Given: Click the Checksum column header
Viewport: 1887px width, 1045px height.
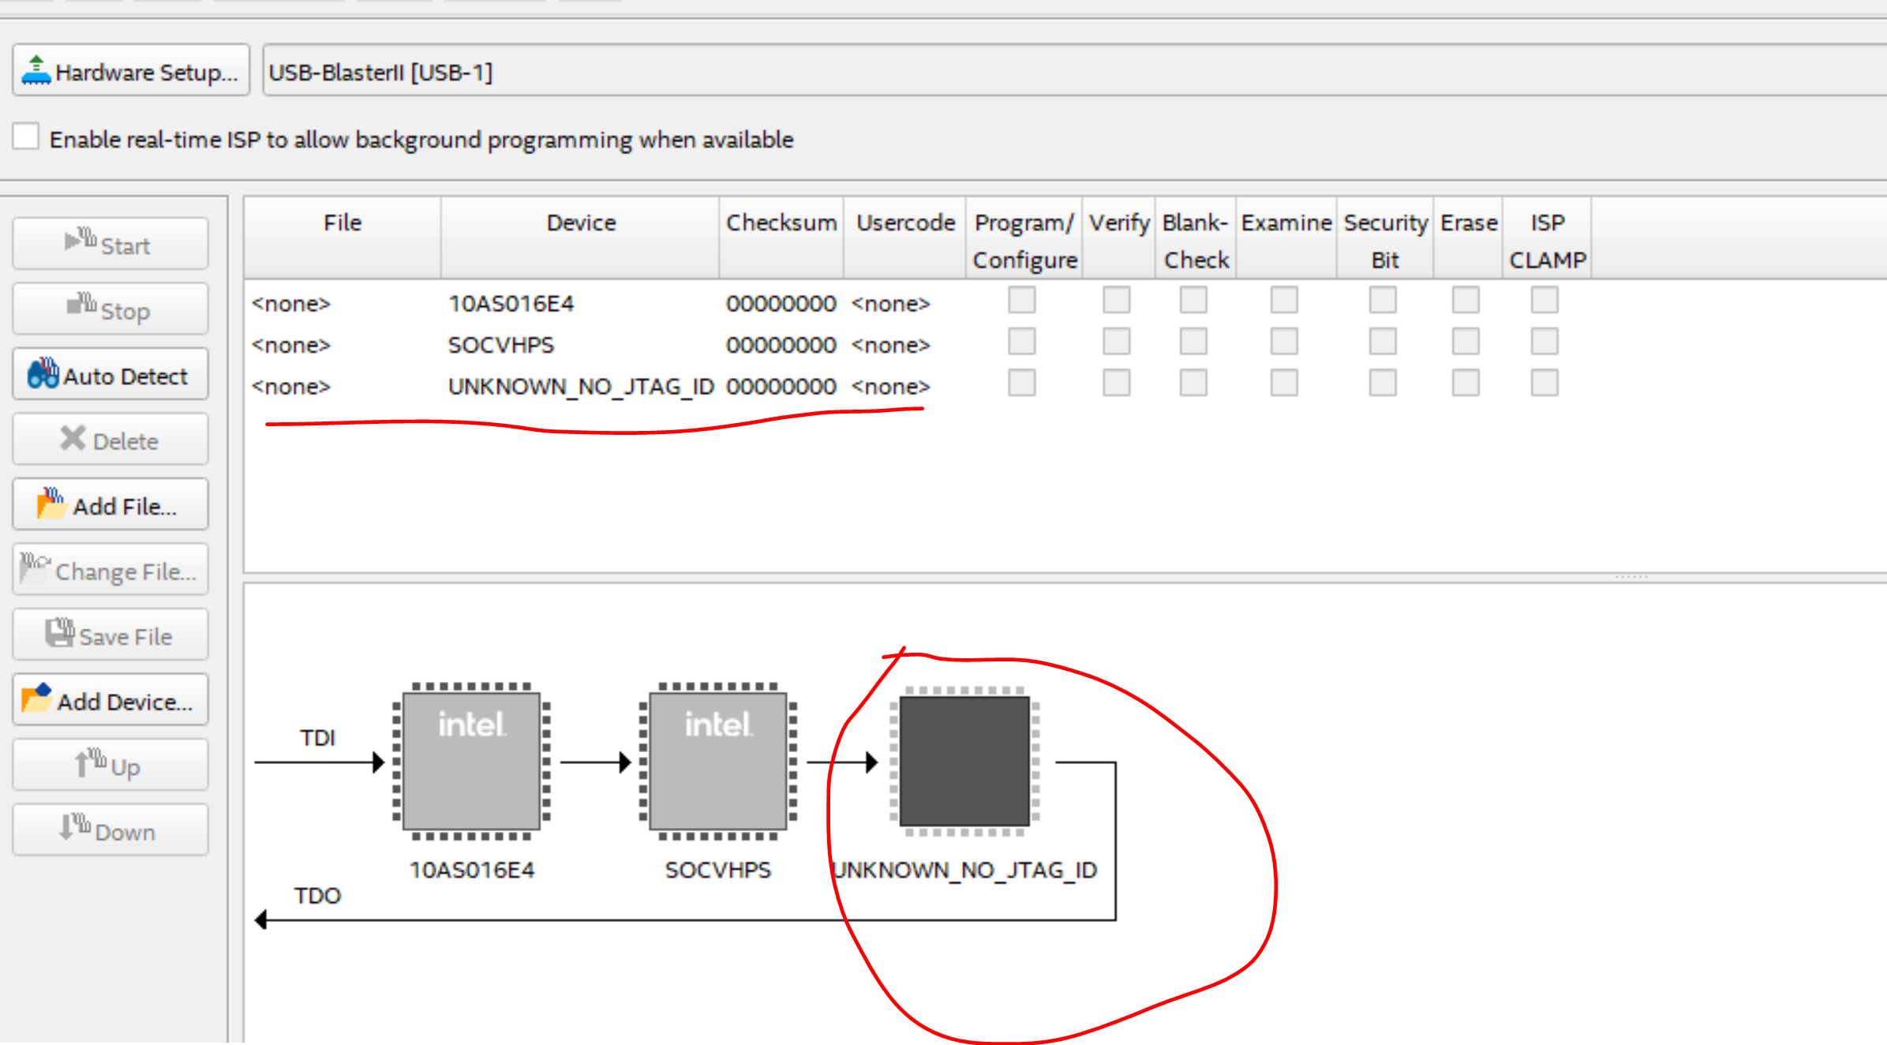Looking at the screenshot, I should click(x=781, y=223).
